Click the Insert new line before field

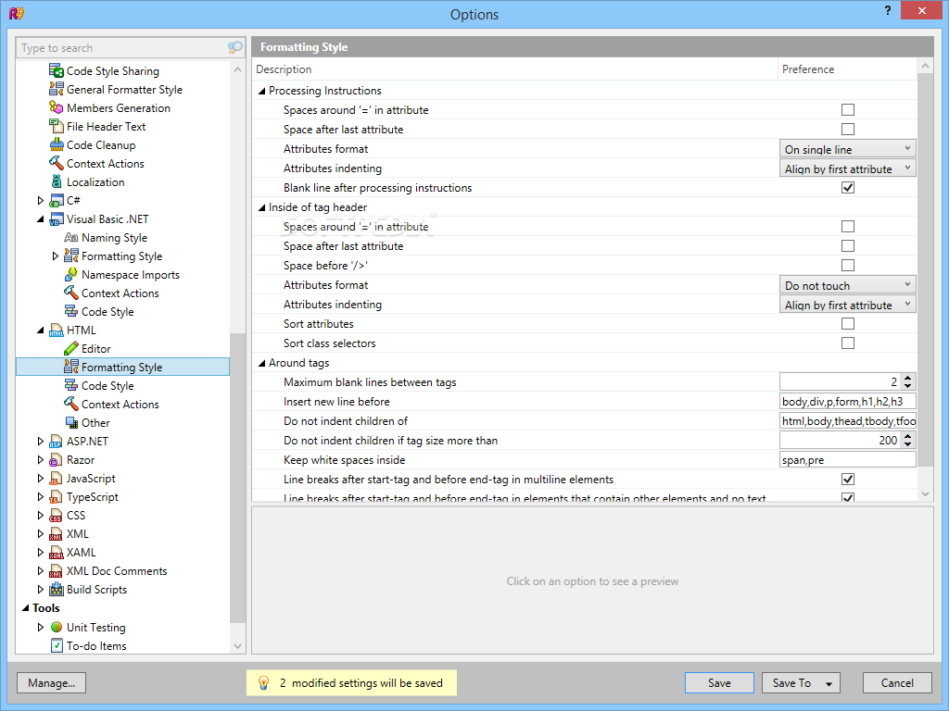point(847,402)
